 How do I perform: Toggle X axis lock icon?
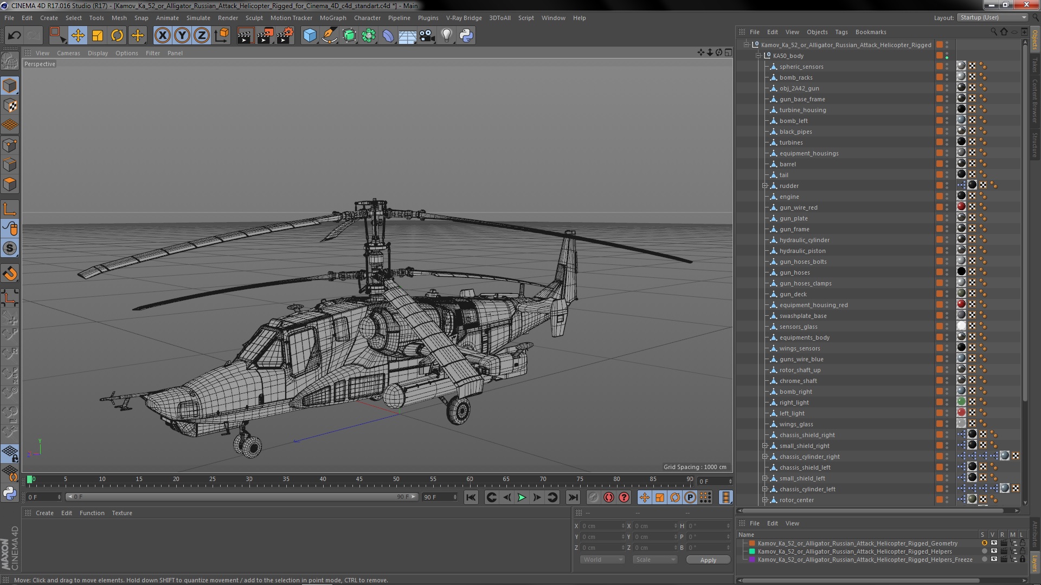pos(162,36)
